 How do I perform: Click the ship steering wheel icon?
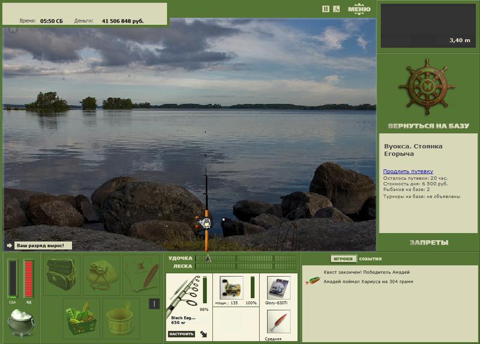(x=427, y=86)
